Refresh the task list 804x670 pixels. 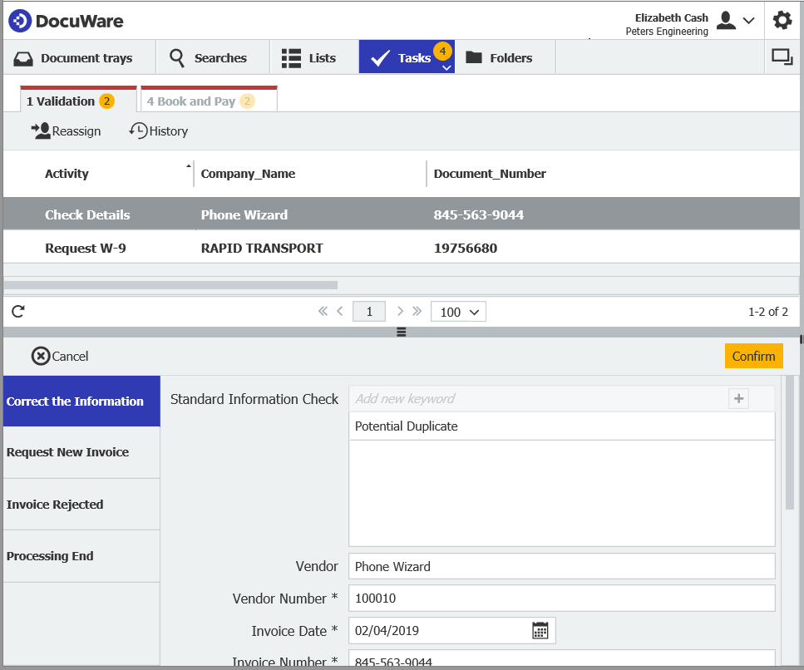coord(17,311)
